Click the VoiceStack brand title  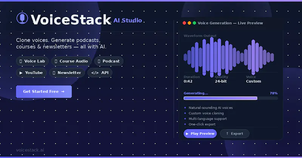71,20
